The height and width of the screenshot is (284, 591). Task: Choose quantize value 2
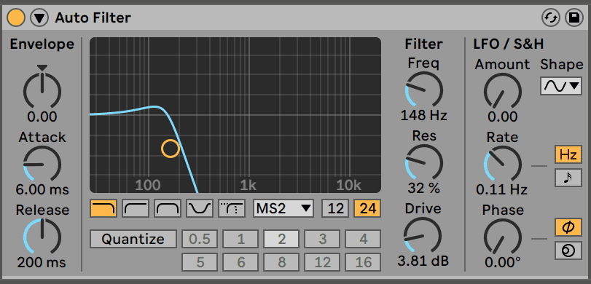click(x=281, y=239)
